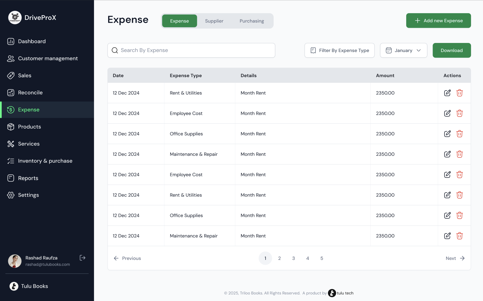This screenshot has height=301, width=483.
Task: Click the Add new Expense button
Action: [x=438, y=20]
